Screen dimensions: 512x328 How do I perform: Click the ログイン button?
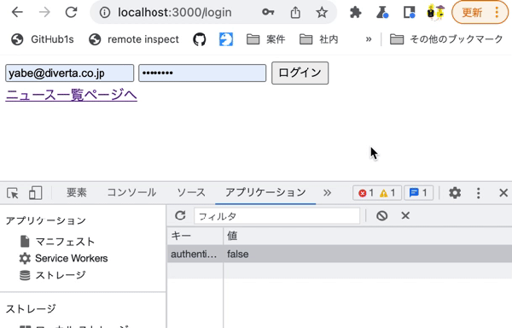click(x=300, y=73)
